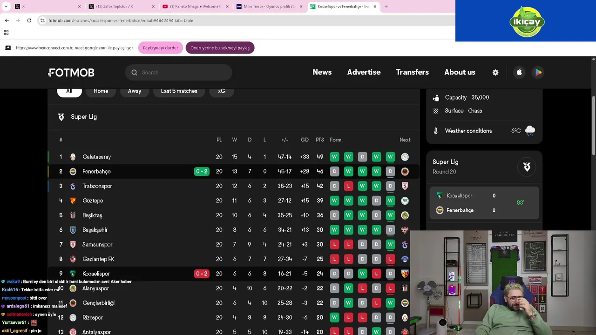Switch to the Renato Nhaga YouTube tab

point(196,7)
